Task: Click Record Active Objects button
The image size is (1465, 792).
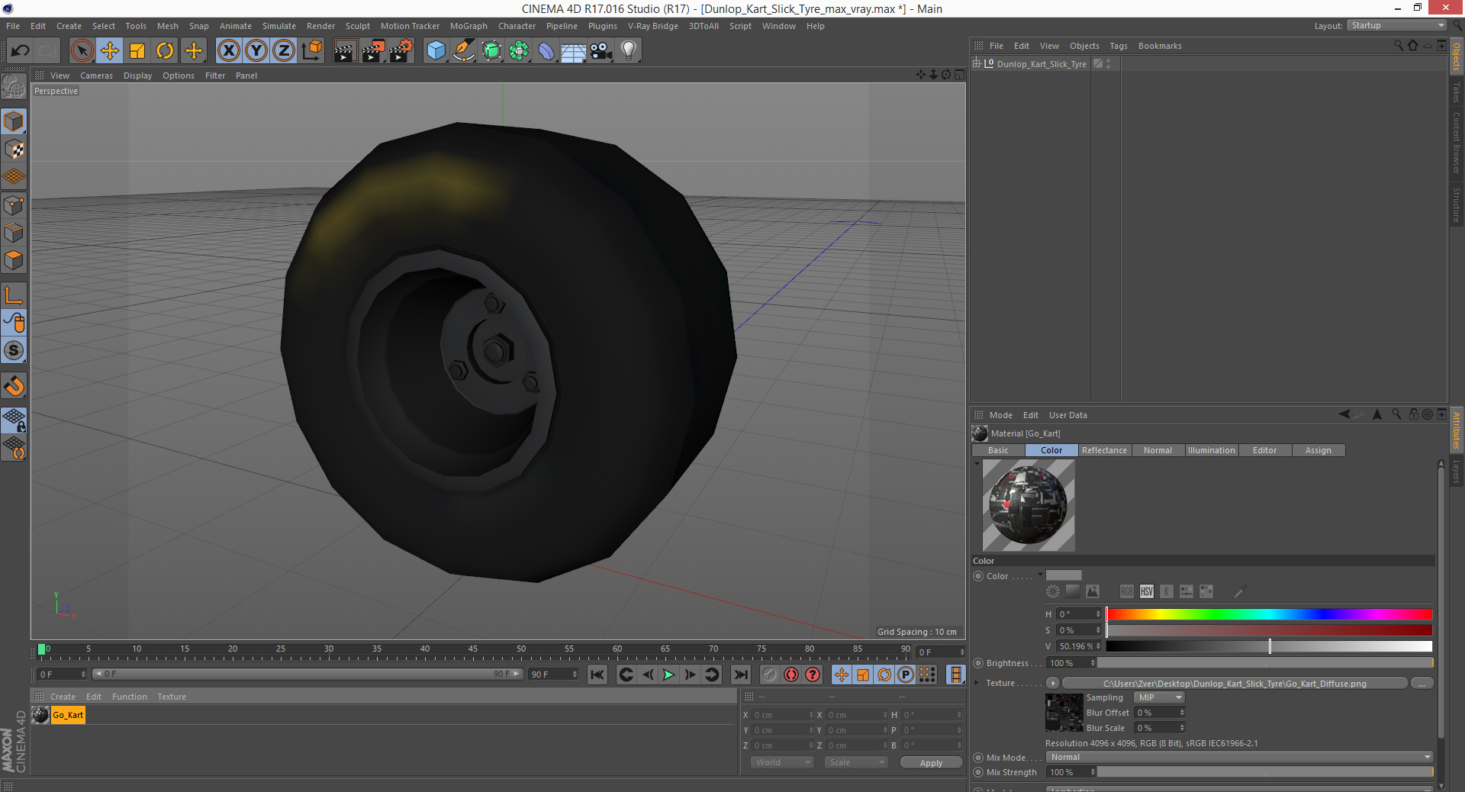Action: (769, 674)
